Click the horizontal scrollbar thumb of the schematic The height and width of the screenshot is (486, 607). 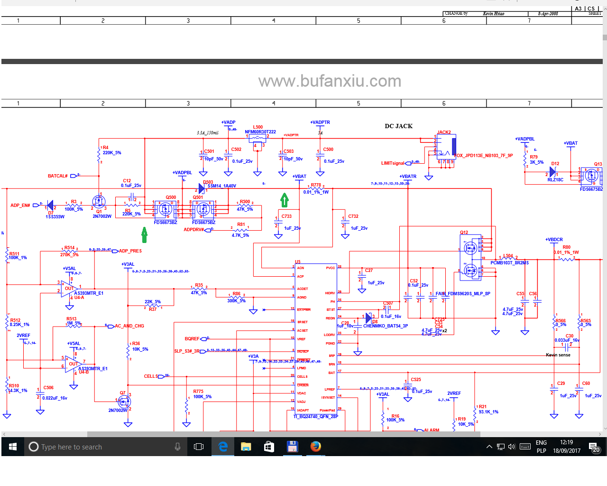[x=283, y=434]
